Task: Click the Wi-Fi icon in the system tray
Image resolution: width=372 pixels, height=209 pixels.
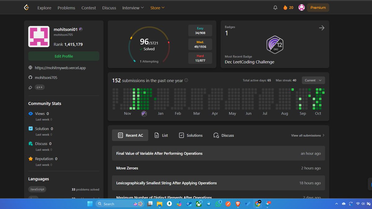Action: coord(358,204)
